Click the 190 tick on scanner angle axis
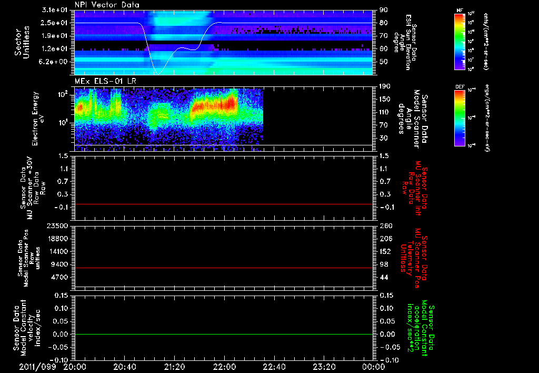Viewport: 539px width, 373px height. [386, 86]
